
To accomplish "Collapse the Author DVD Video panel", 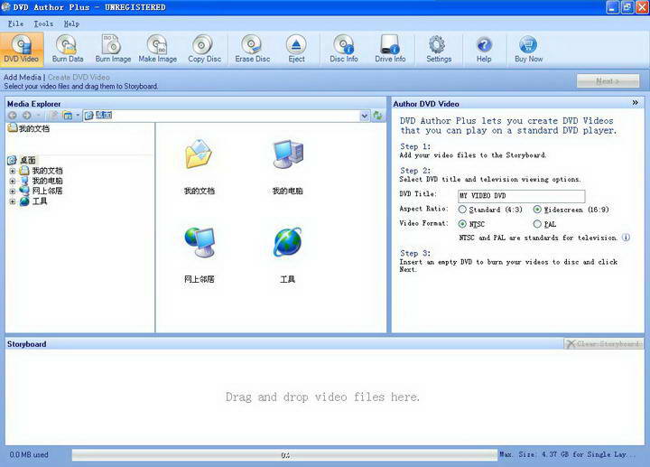I will coord(635,103).
